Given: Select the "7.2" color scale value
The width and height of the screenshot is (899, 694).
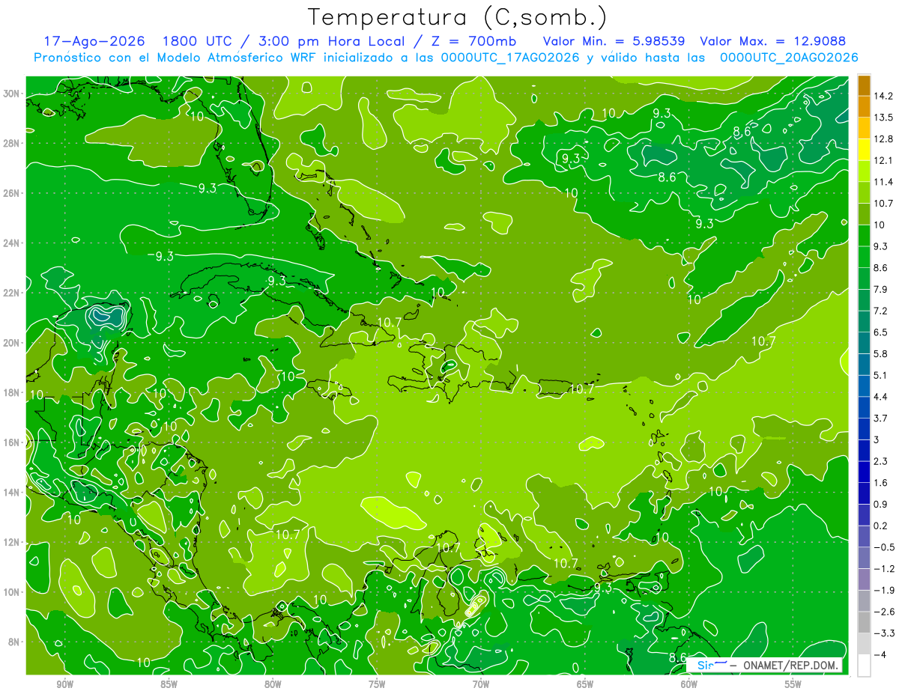Looking at the screenshot, I should 881,311.
